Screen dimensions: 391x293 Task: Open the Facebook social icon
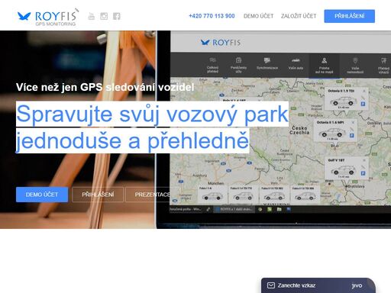coord(117,16)
